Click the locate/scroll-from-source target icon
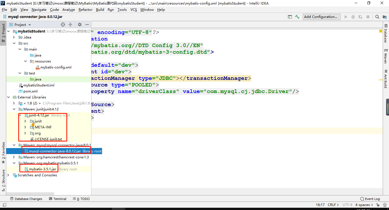The height and width of the screenshot is (210, 389). [x=63, y=25]
